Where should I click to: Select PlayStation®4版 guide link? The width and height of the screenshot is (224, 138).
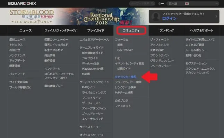(93, 69)
